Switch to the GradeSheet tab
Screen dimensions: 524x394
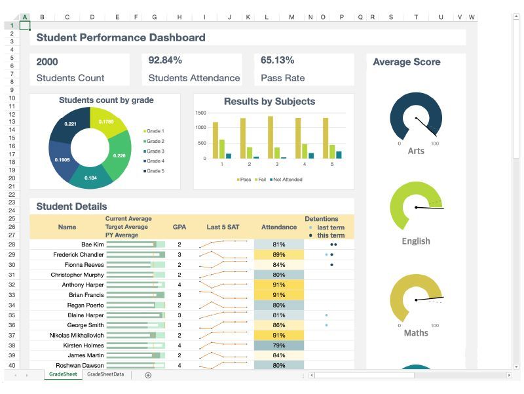click(x=63, y=374)
